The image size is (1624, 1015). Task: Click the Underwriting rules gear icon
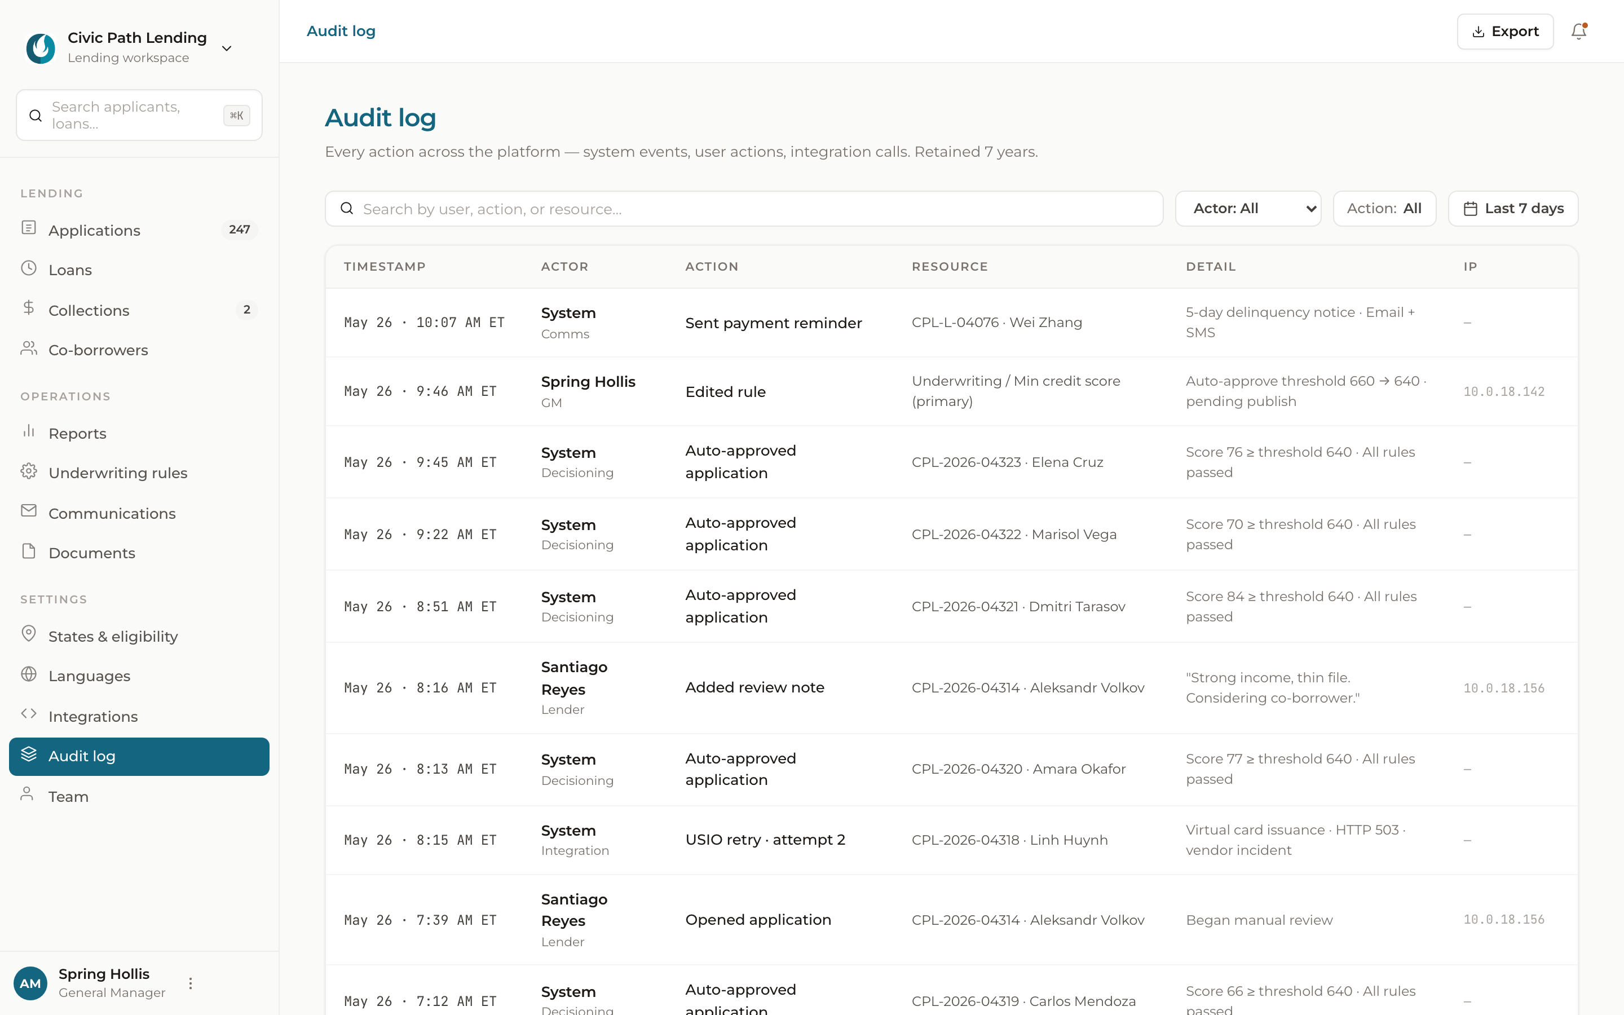(x=29, y=471)
